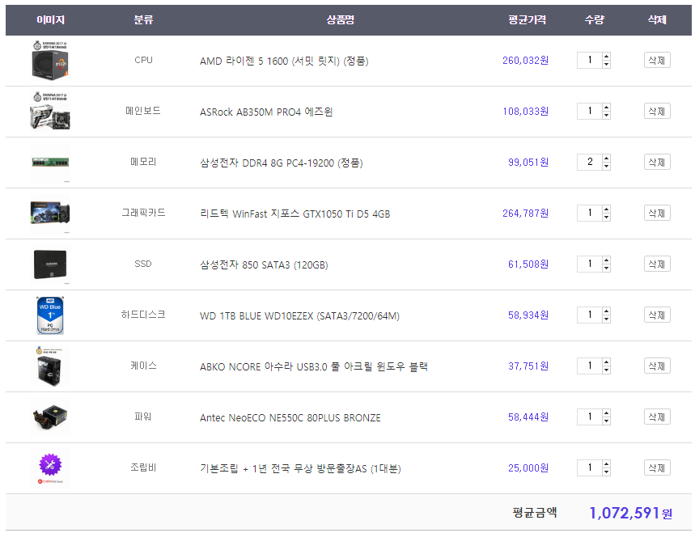Increase quantity for the 메모리 row

tap(606, 159)
